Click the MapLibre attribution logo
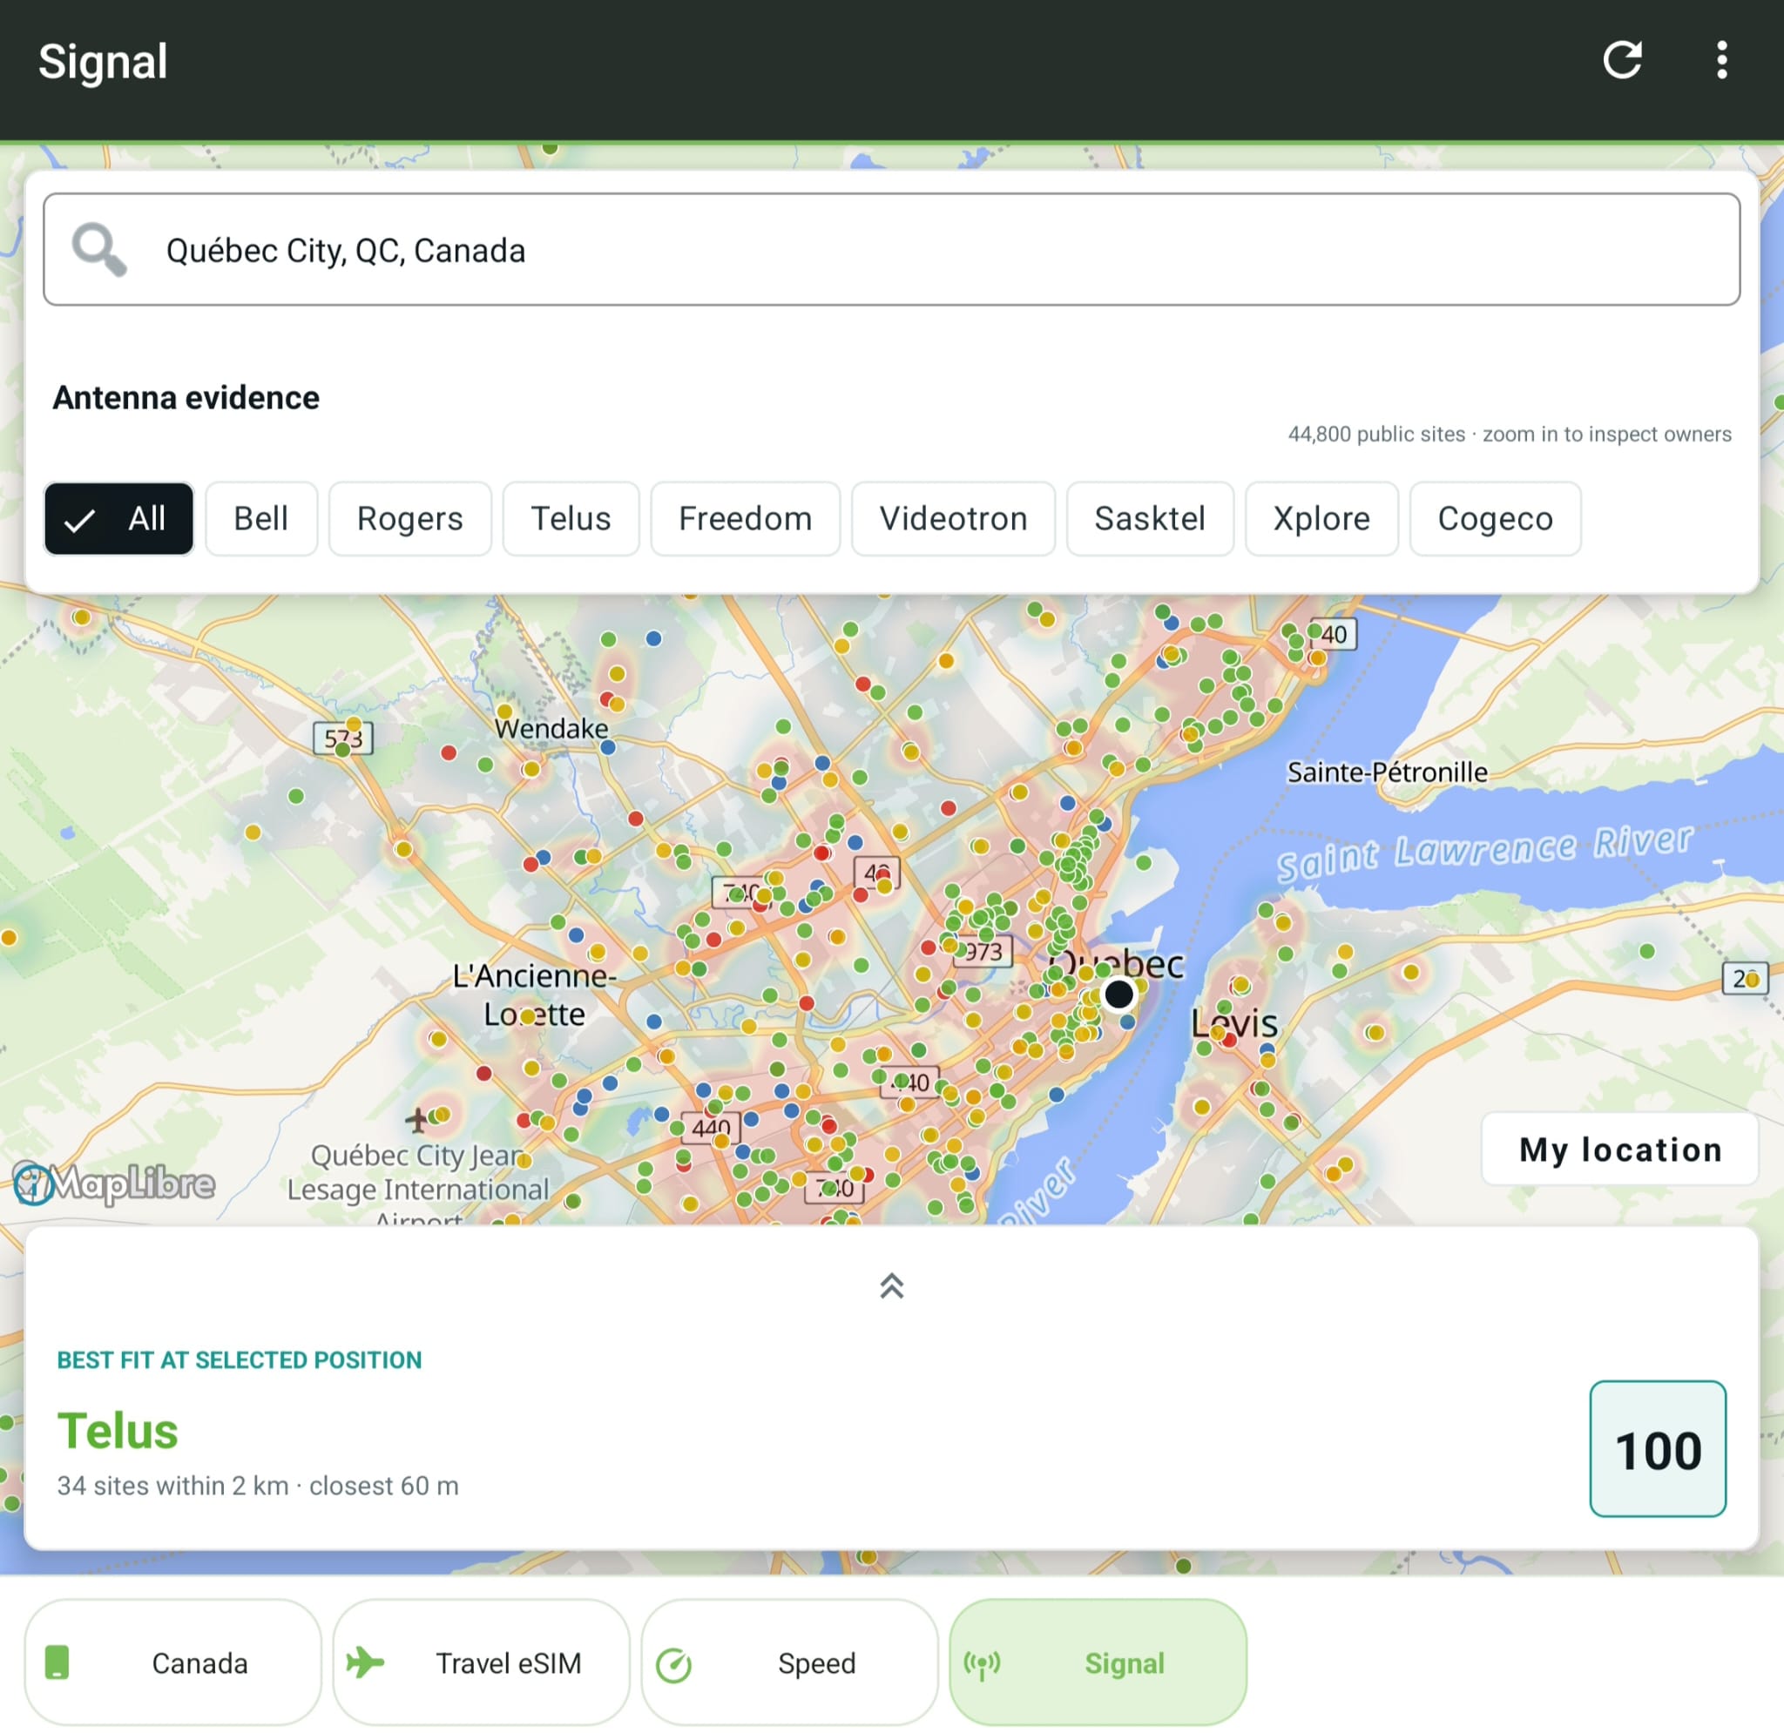This screenshot has height=1733, width=1784. click(x=115, y=1183)
